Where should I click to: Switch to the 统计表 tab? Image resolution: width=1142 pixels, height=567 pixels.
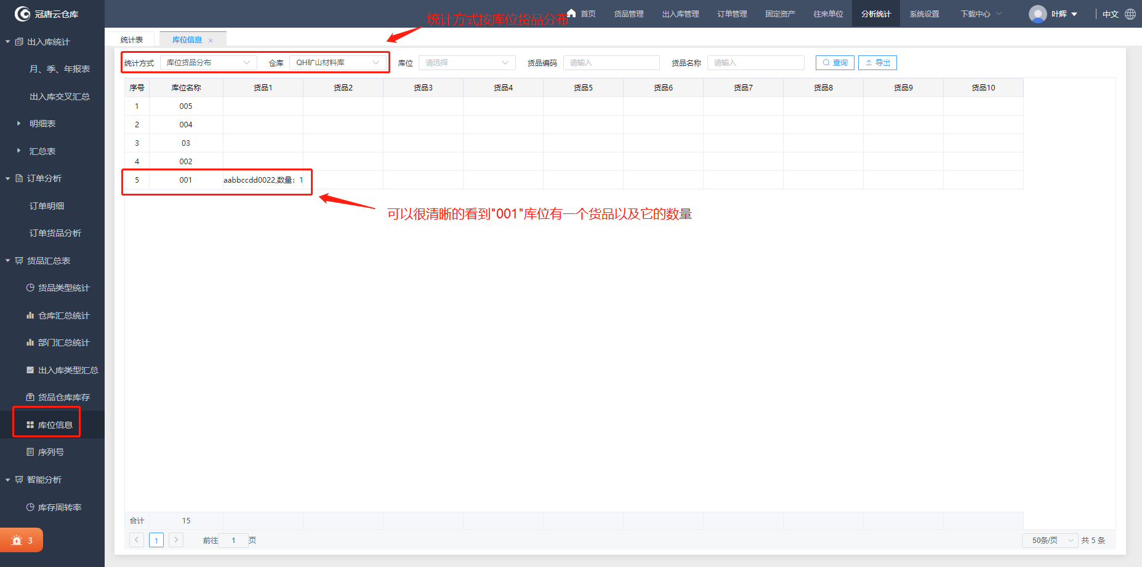click(132, 39)
